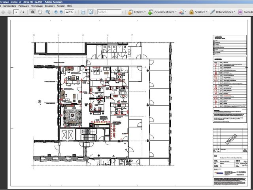Click the Schützen padlock icon
The image size is (253, 190).
[x=191, y=12]
